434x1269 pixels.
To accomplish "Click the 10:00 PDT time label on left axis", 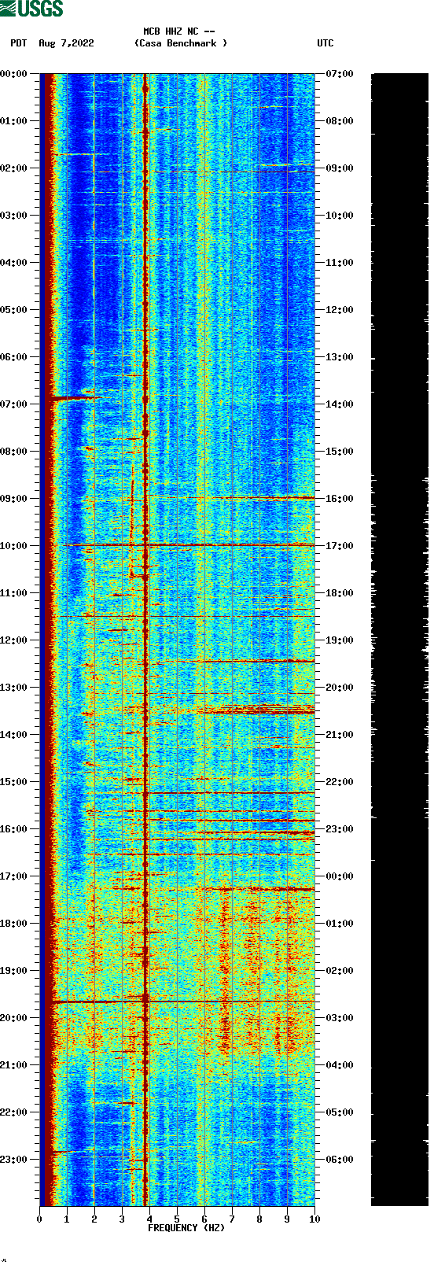I will [13, 546].
